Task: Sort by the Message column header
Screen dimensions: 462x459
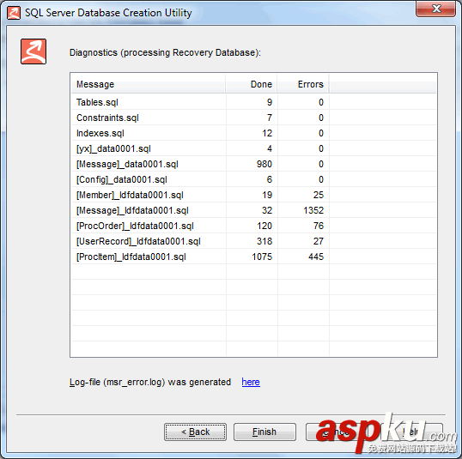Action: pos(149,84)
